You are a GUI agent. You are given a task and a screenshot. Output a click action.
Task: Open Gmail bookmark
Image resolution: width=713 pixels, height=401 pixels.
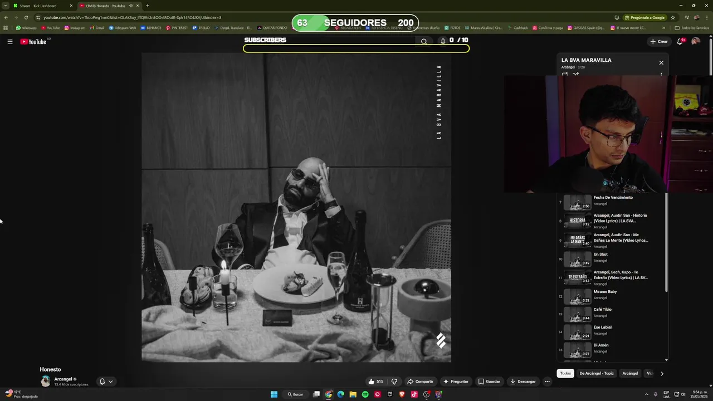(96, 28)
